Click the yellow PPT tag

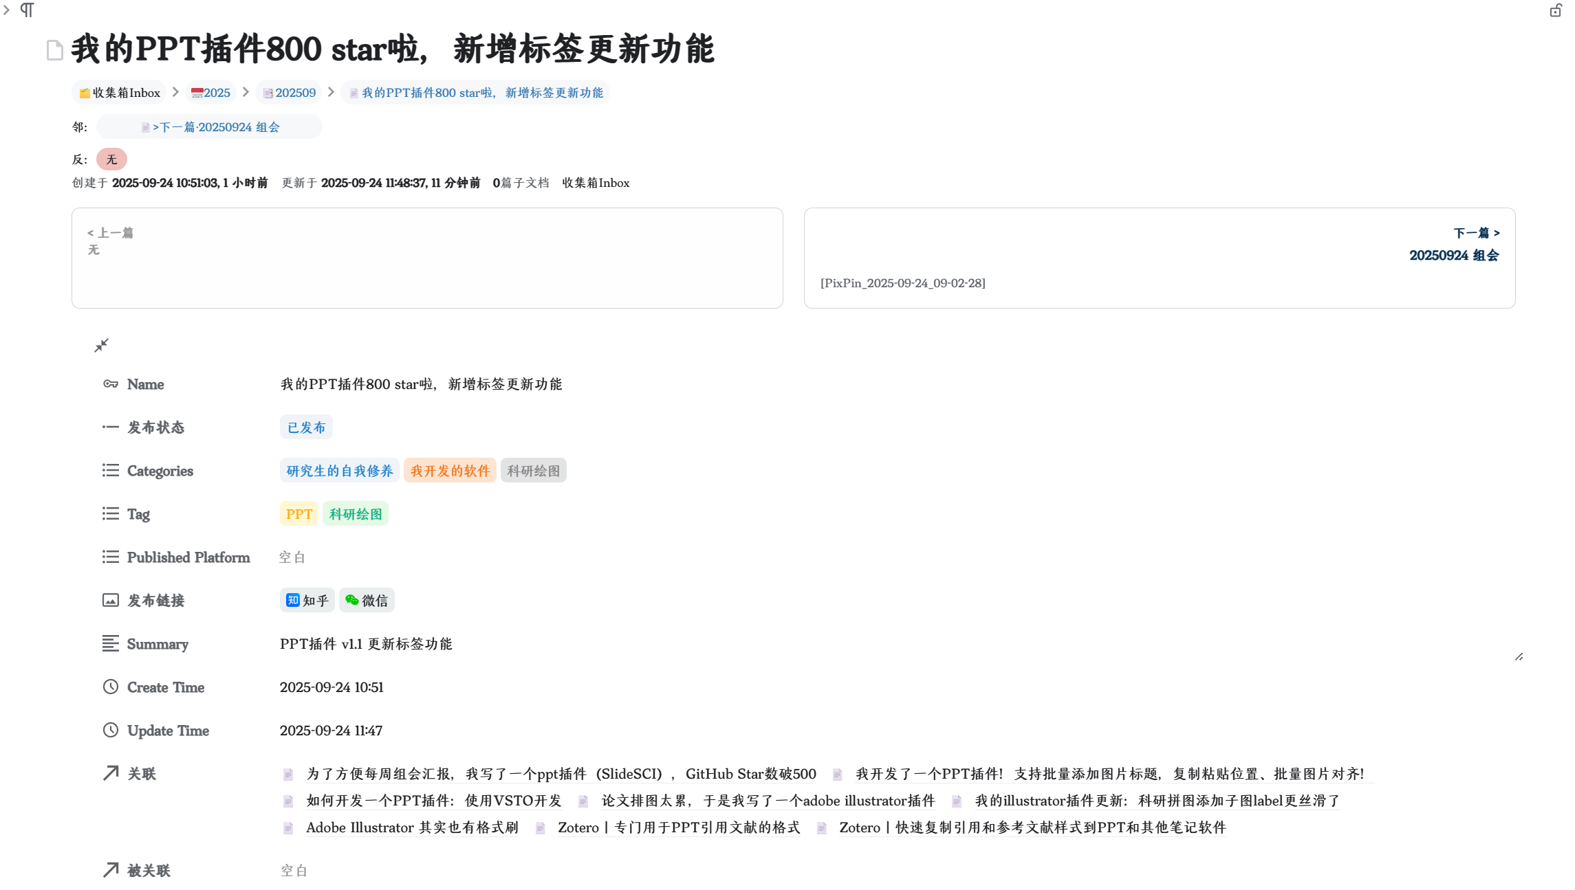(x=298, y=514)
